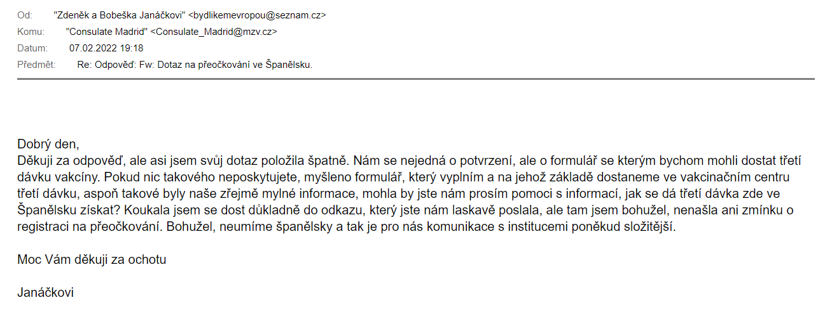Click the "Předmět:" header label
This screenshot has height=326, width=818.
tap(36, 65)
